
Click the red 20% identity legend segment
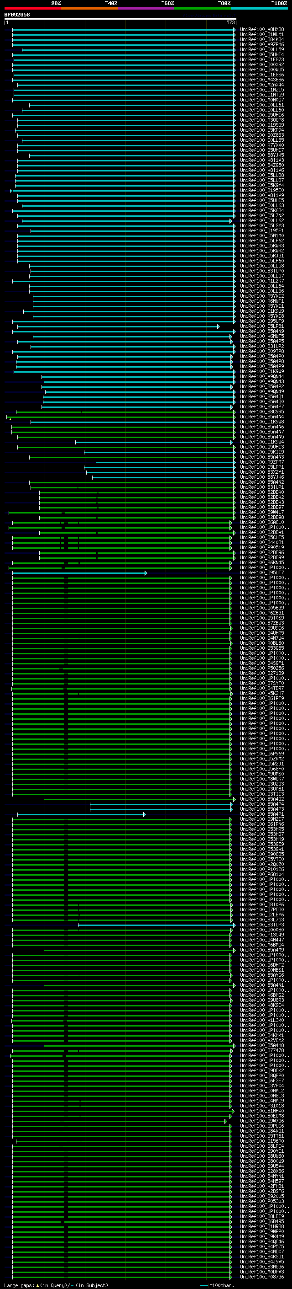coord(32,8)
